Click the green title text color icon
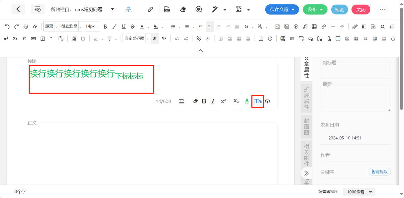The height and width of the screenshot is (198, 404). coord(247,101)
